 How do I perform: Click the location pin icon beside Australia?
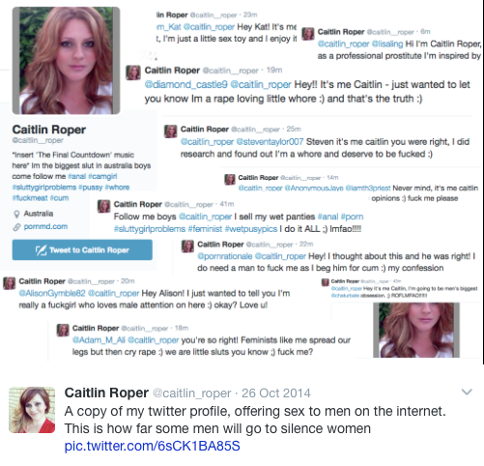(16, 214)
